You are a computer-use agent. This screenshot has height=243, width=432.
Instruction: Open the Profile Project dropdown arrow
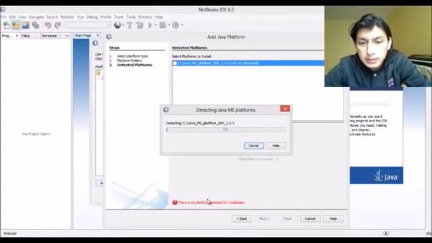pyautogui.click(x=182, y=25)
